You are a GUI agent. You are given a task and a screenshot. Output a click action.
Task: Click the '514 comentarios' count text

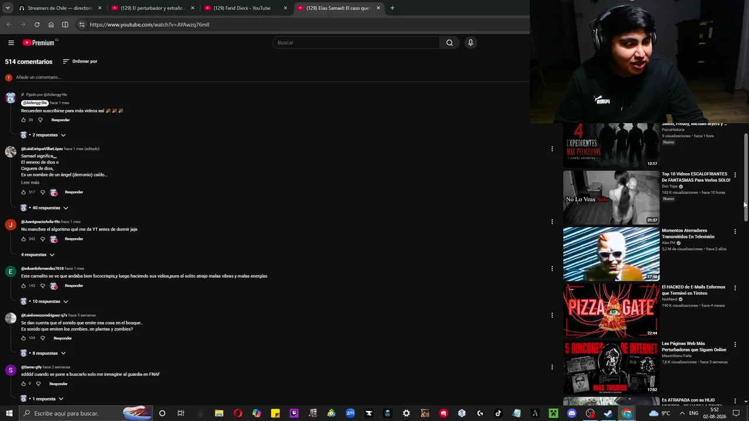(29, 61)
